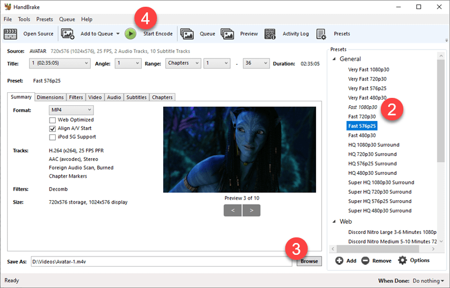
Task: Select the Summary tab
Action: 21,97
